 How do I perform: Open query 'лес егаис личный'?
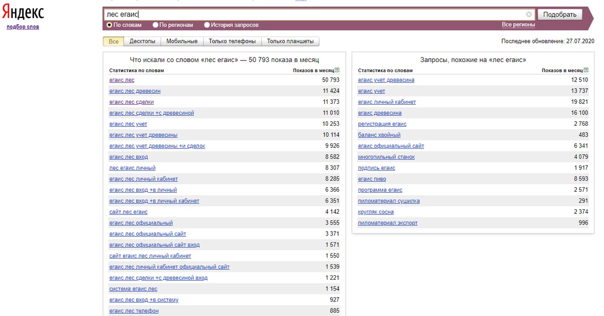tap(132, 168)
